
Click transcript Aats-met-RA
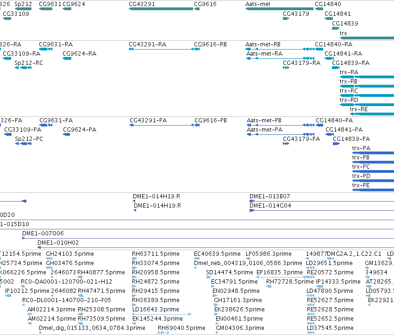(x=264, y=54)
